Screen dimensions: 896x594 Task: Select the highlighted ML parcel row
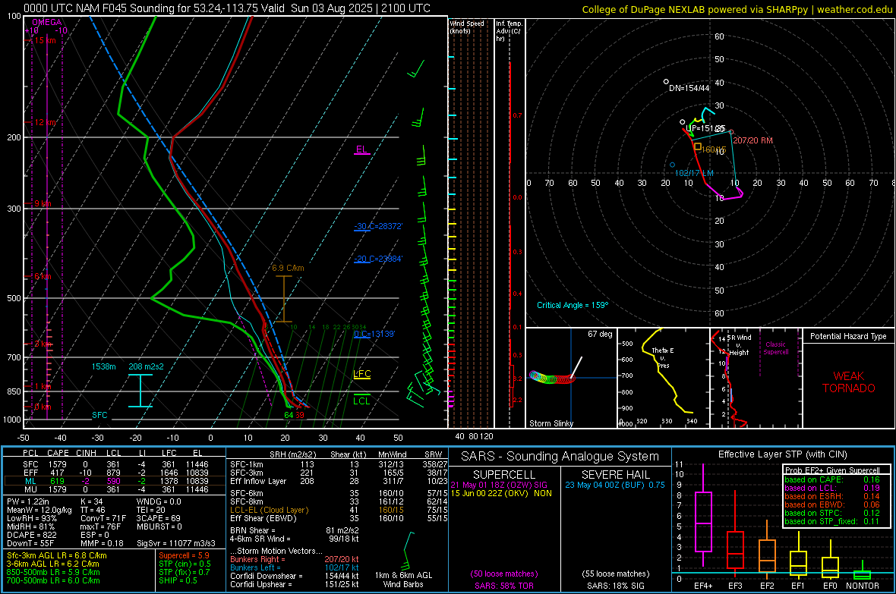point(114,481)
